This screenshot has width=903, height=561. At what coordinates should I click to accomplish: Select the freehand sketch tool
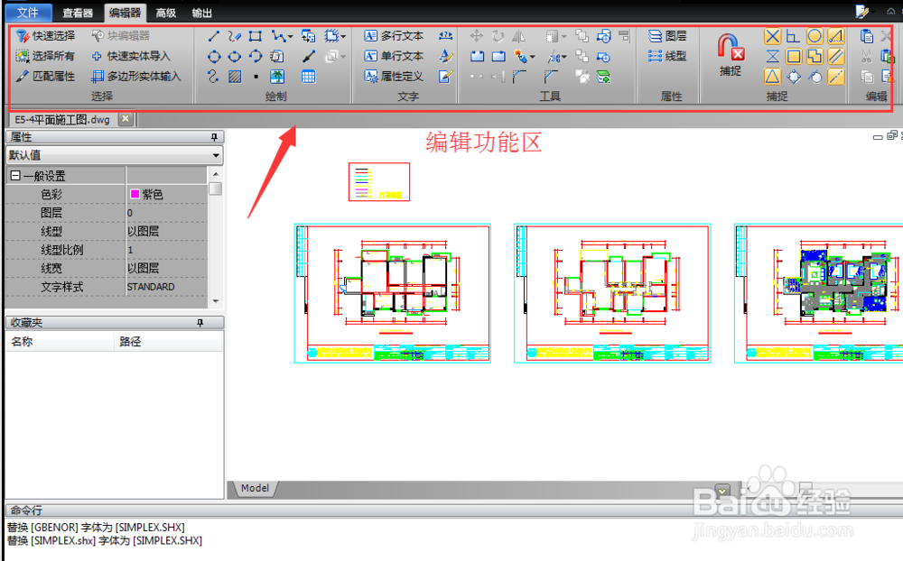(x=235, y=36)
